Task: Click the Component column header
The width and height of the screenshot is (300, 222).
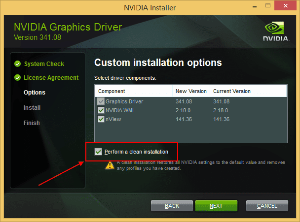Action: [x=134, y=91]
